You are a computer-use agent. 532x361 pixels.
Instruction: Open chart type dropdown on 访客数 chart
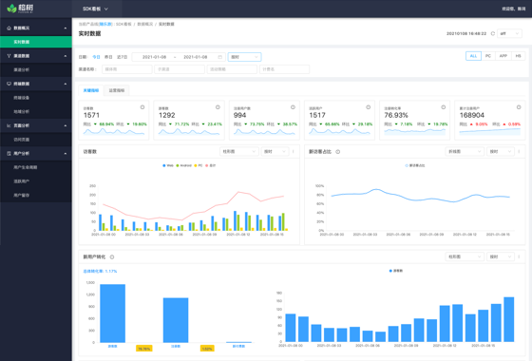[x=238, y=151]
